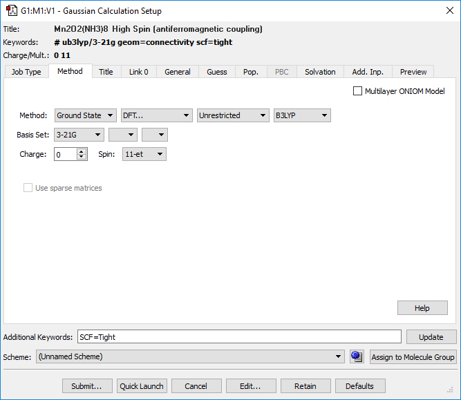Open the General tab
Viewport: 461px width, 400px height.
click(178, 72)
